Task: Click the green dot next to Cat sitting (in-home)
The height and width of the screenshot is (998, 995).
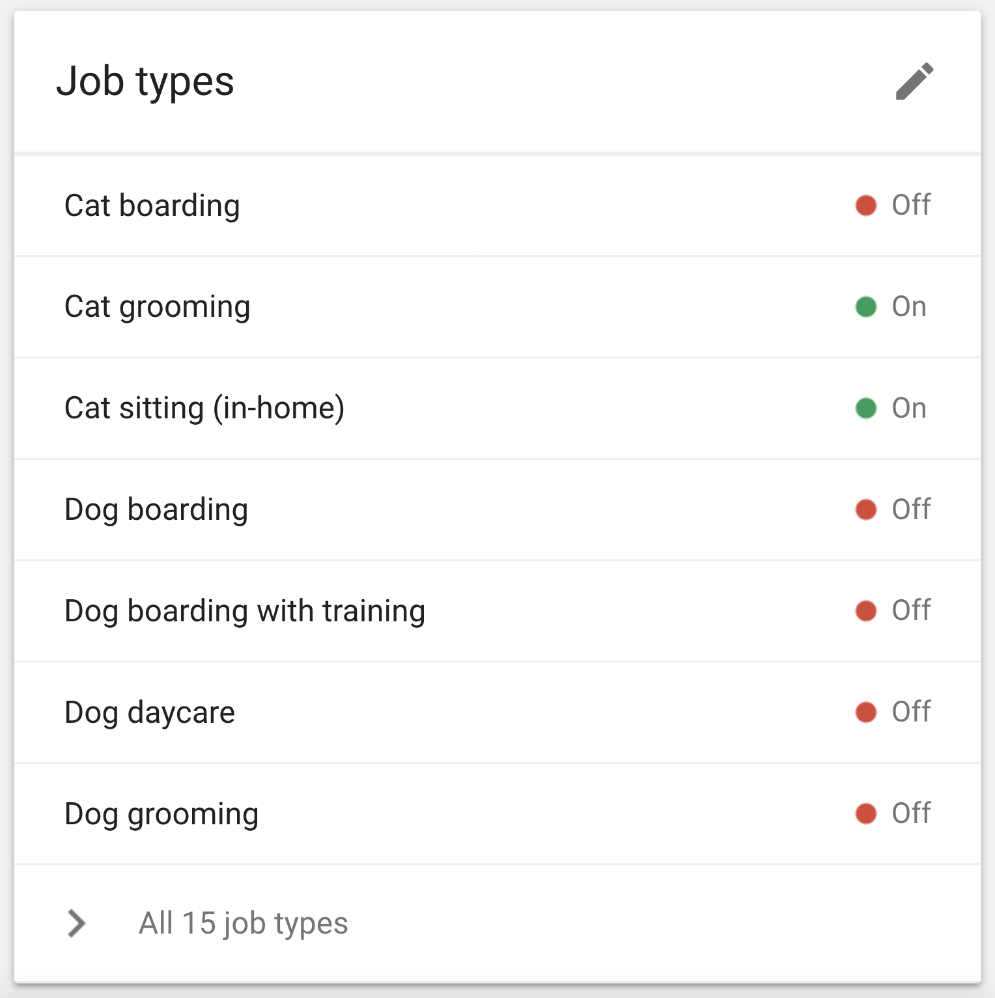Action: [865, 408]
